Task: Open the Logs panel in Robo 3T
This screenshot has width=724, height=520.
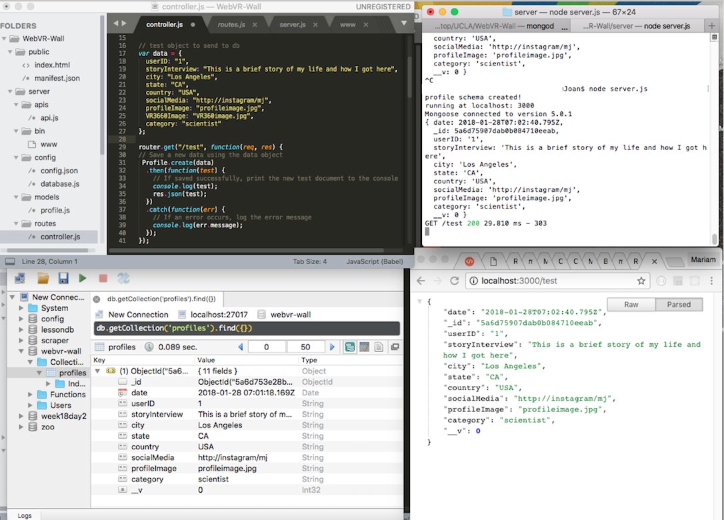Action: pos(25,515)
